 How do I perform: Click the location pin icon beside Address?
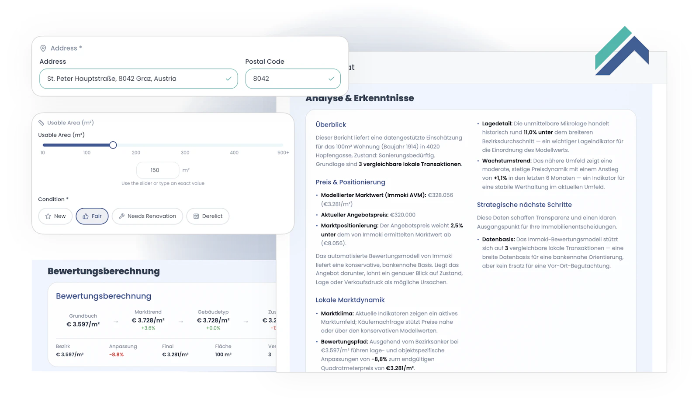pyautogui.click(x=43, y=48)
